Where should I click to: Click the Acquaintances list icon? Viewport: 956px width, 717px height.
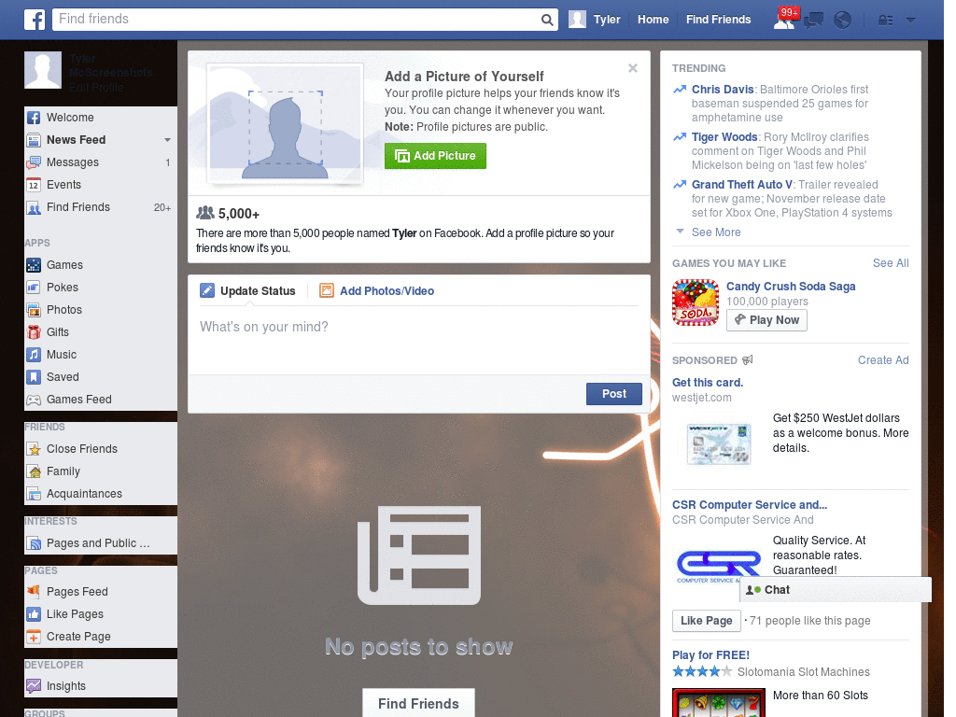click(x=34, y=494)
